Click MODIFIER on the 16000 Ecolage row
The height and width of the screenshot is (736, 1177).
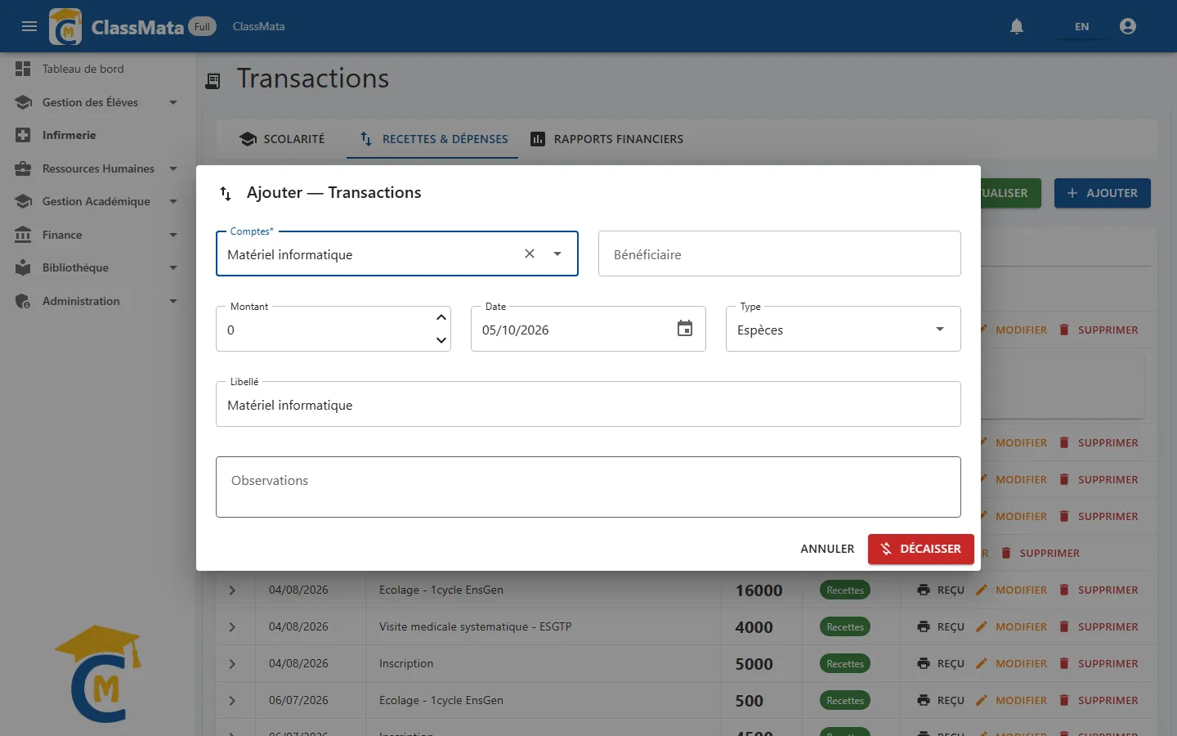pos(1011,590)
